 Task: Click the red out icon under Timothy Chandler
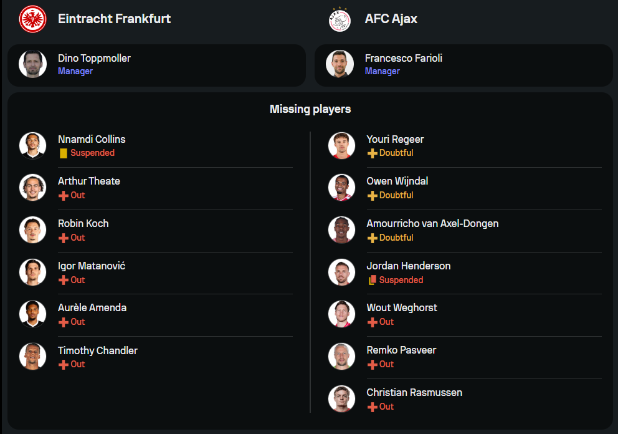[x=63, y=364]
